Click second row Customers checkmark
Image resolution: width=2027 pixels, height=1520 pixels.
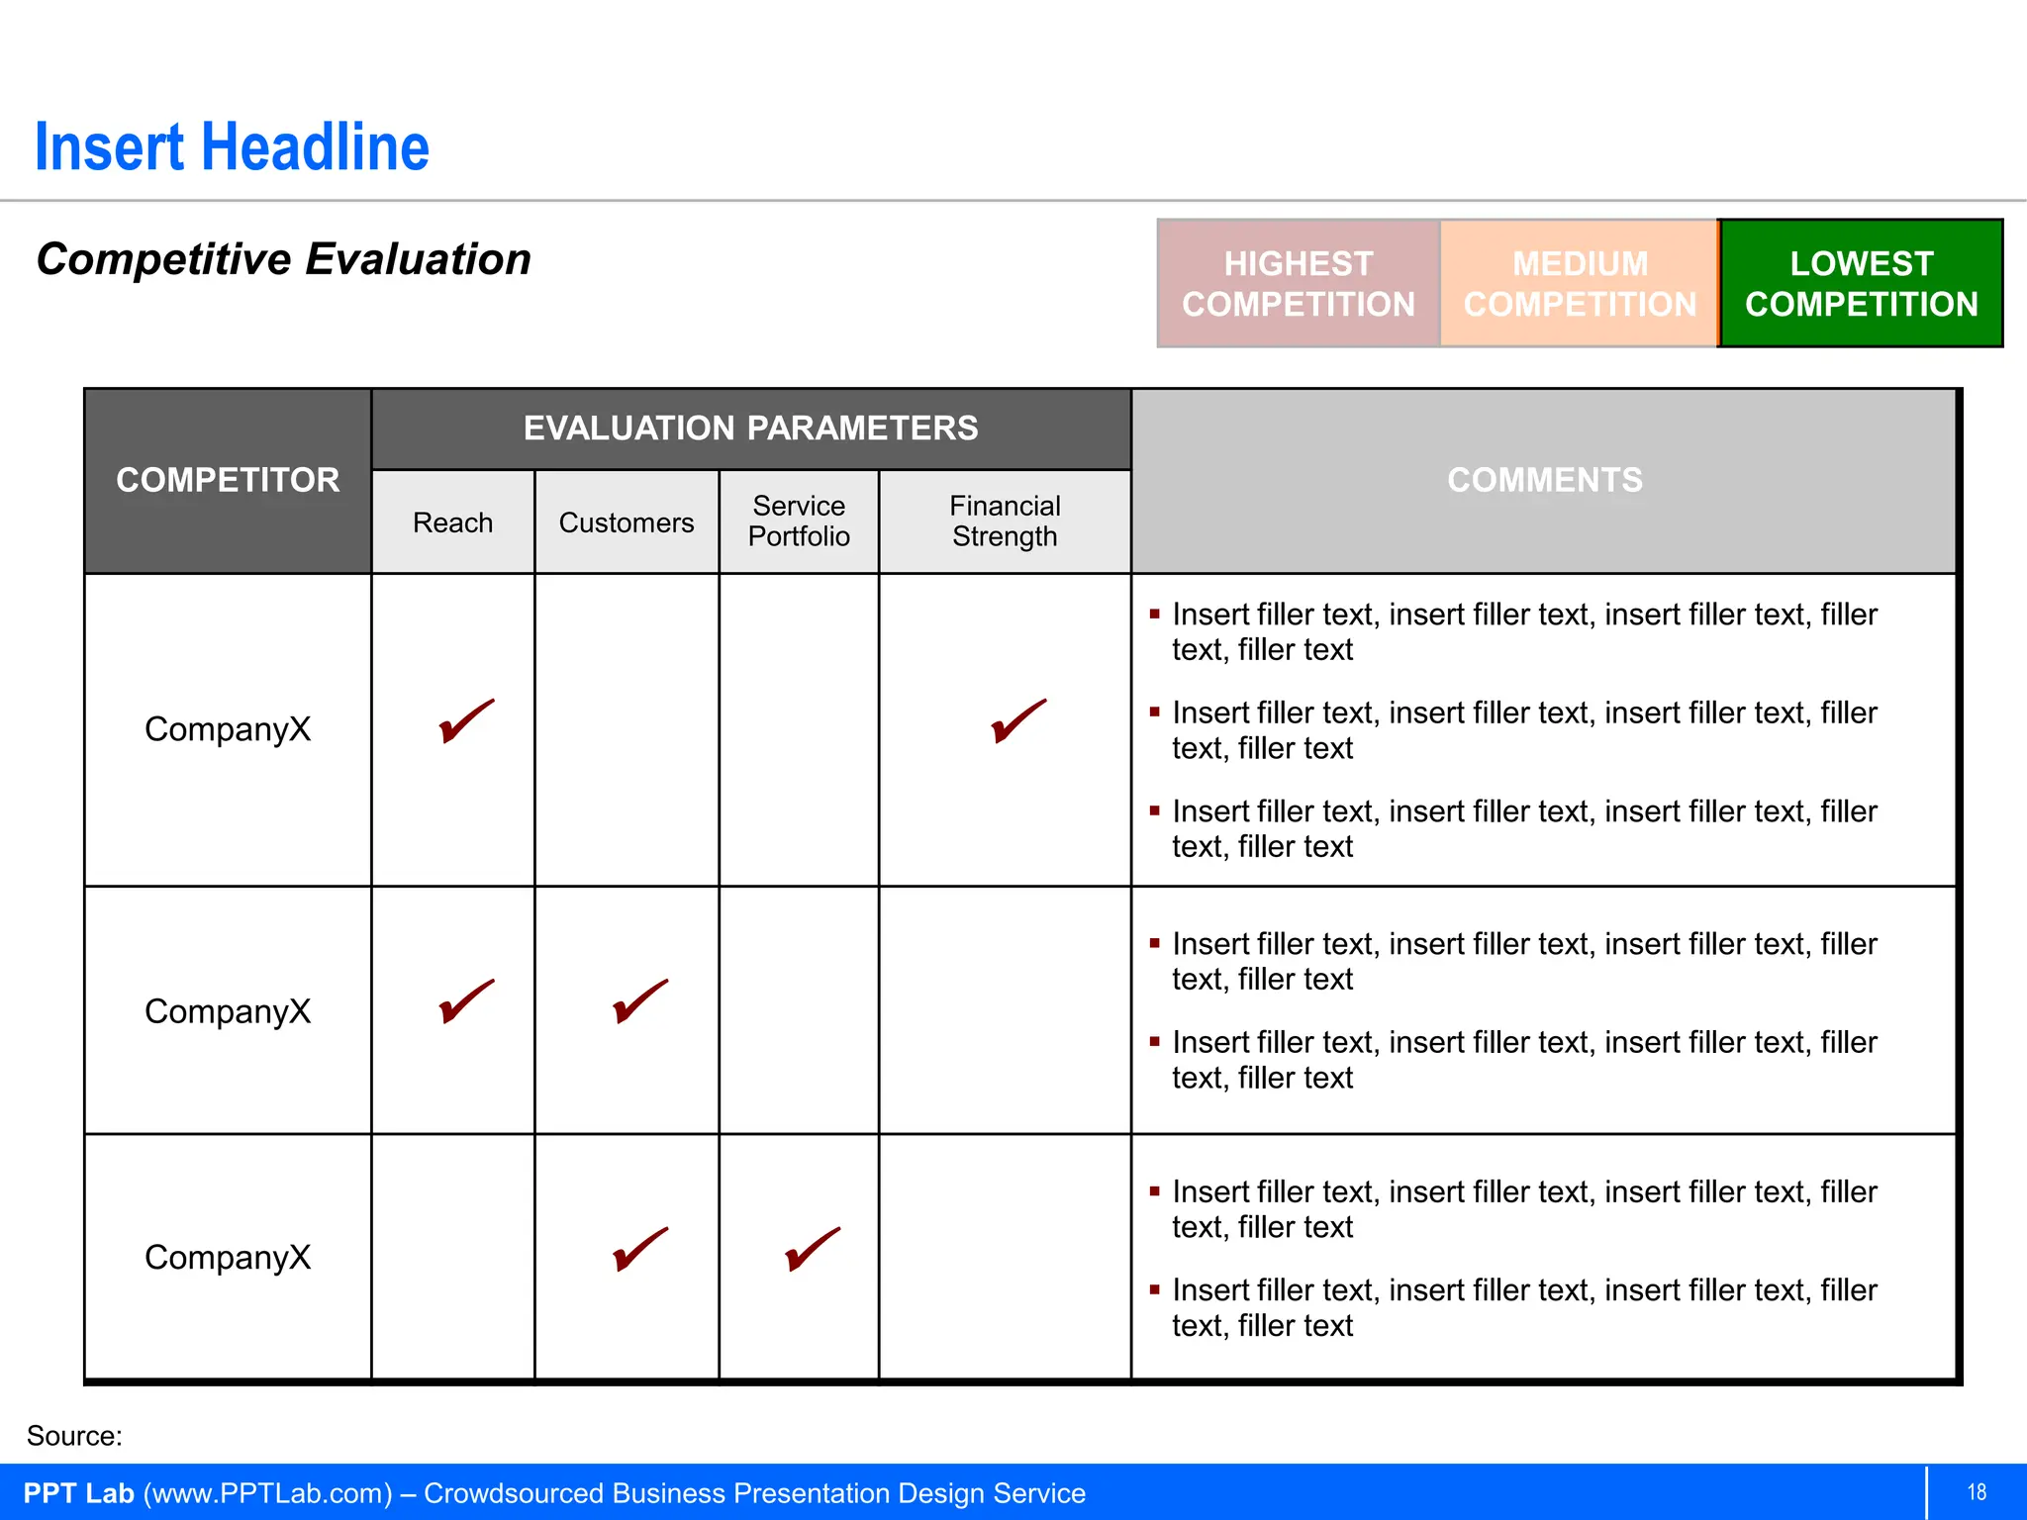coord(639,1001)
